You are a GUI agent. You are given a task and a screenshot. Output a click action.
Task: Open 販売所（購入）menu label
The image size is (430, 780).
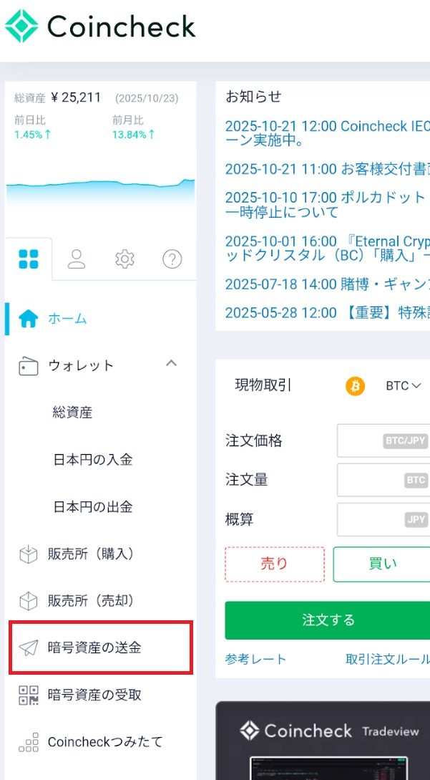(x=91, y=554)
